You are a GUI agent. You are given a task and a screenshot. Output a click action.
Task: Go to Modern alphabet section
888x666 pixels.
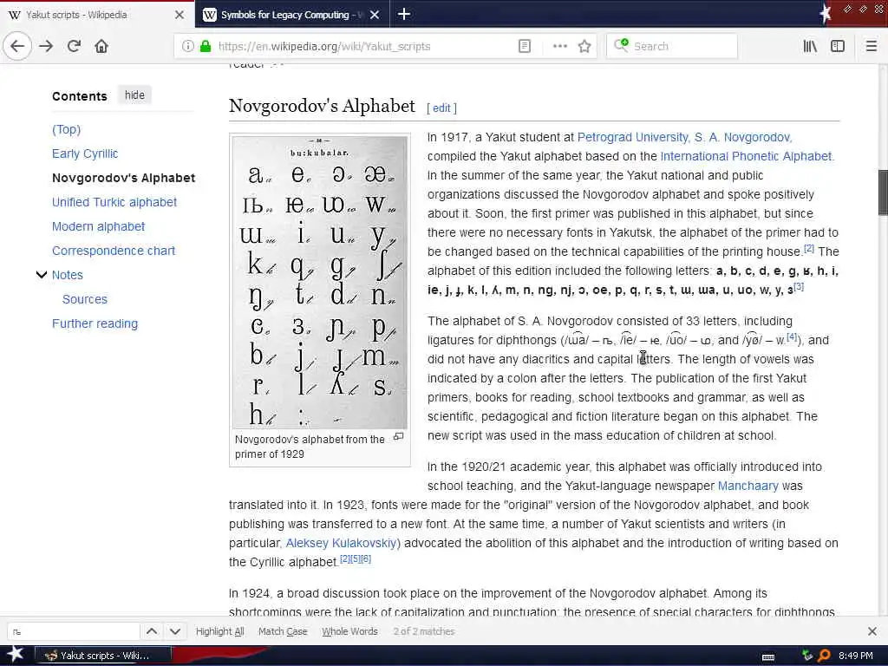point(98,226)
